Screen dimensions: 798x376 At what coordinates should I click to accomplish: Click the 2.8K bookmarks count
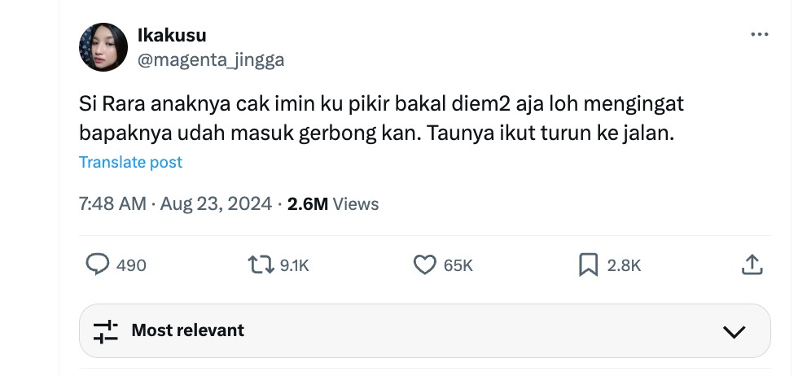point(624,265)
